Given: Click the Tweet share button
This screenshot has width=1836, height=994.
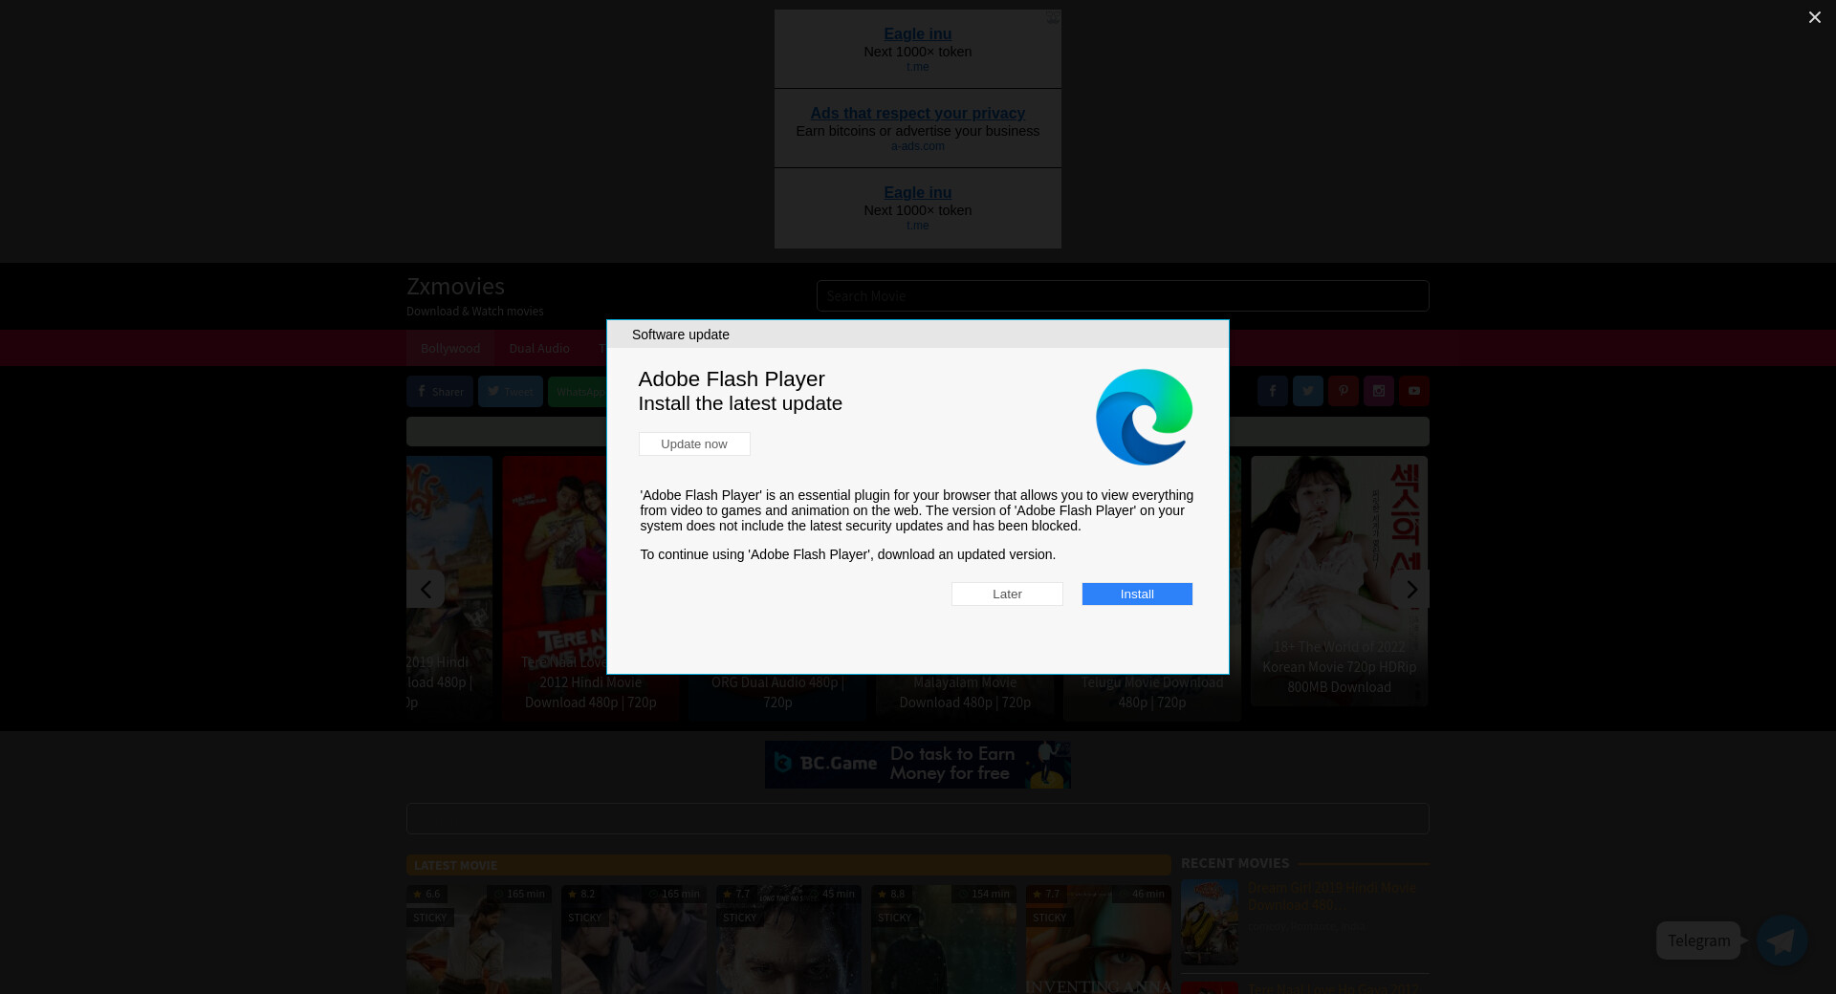Looking at the screenshot, I should point(511,392).
